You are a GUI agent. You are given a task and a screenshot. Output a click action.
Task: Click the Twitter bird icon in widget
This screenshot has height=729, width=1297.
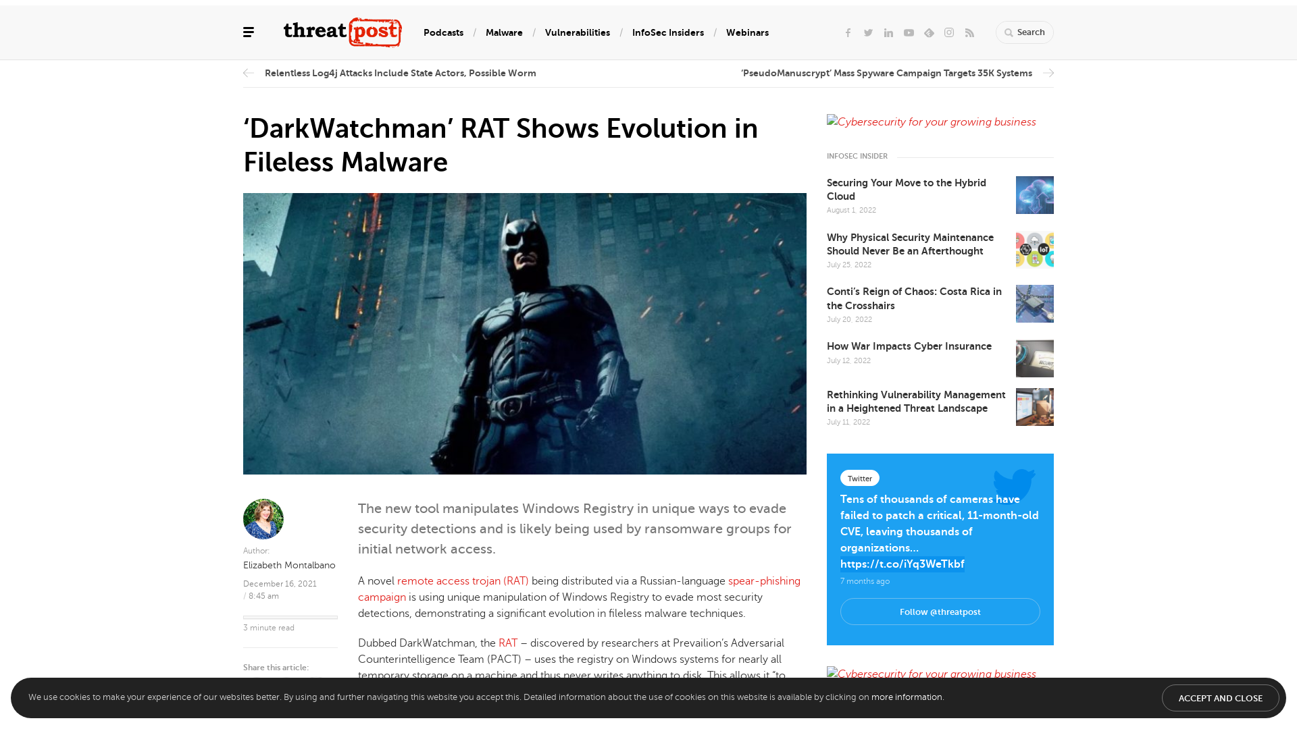[x=1014, y=486]
